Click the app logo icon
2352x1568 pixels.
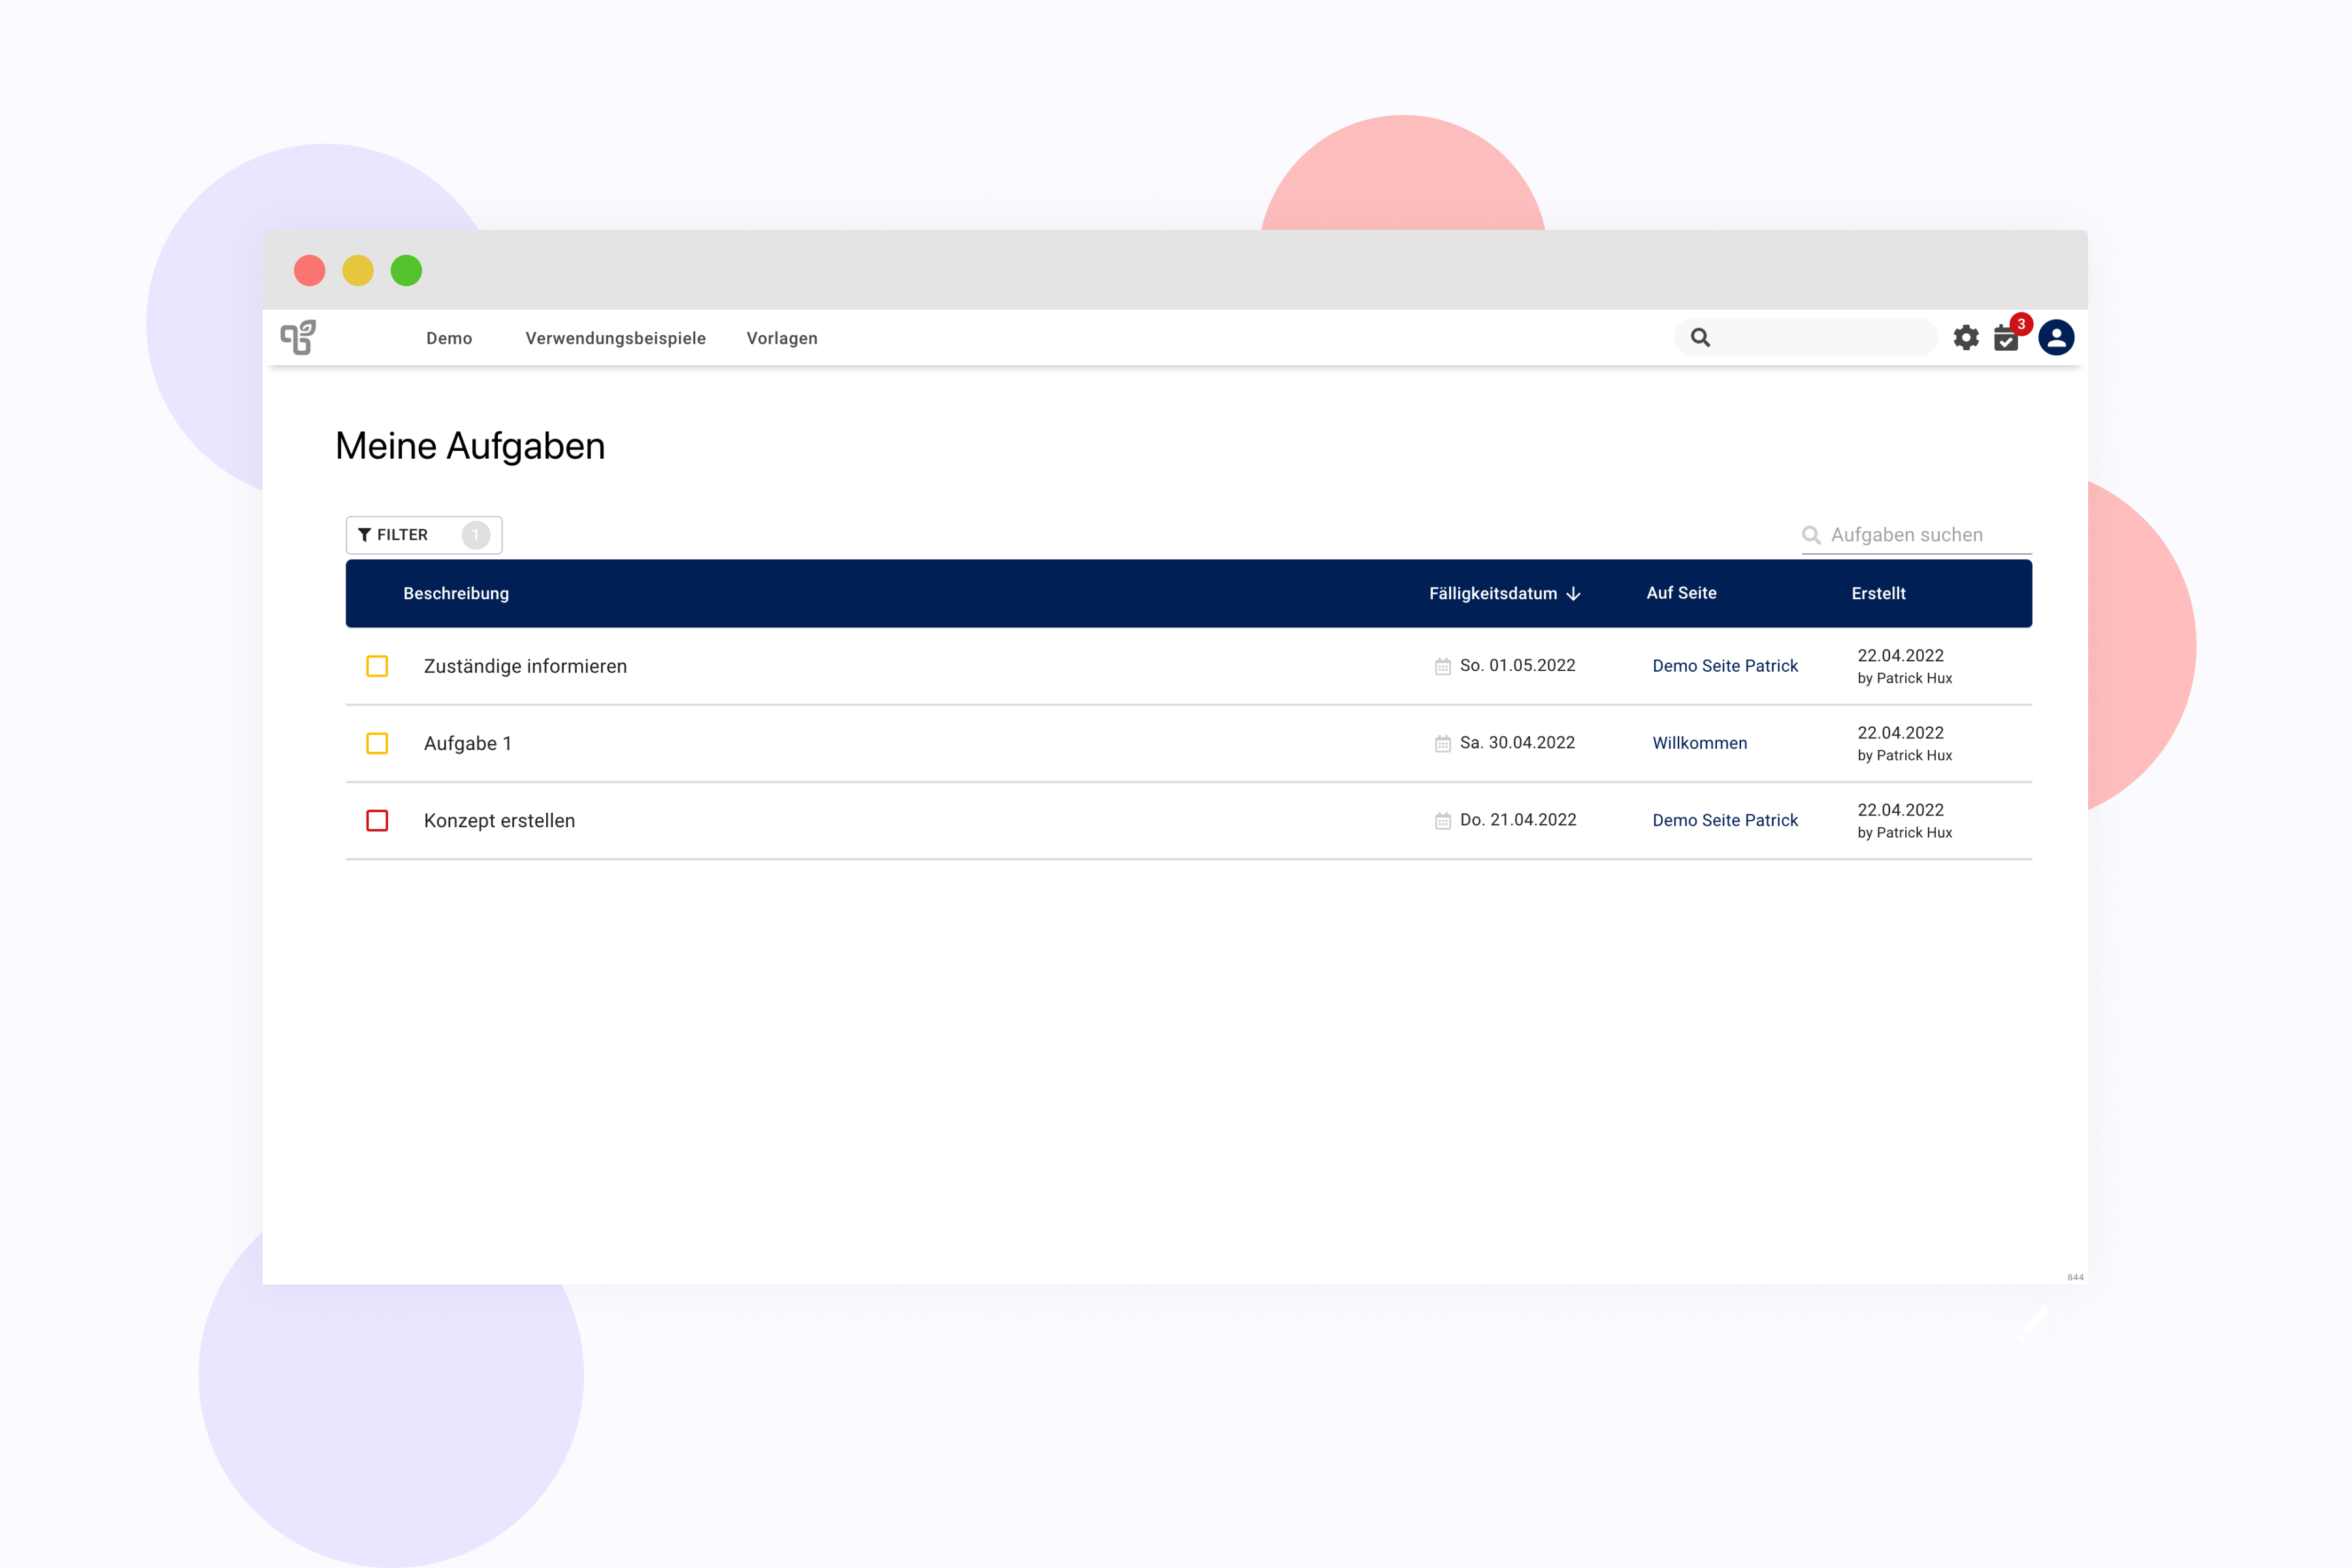[x=298, y=337]
